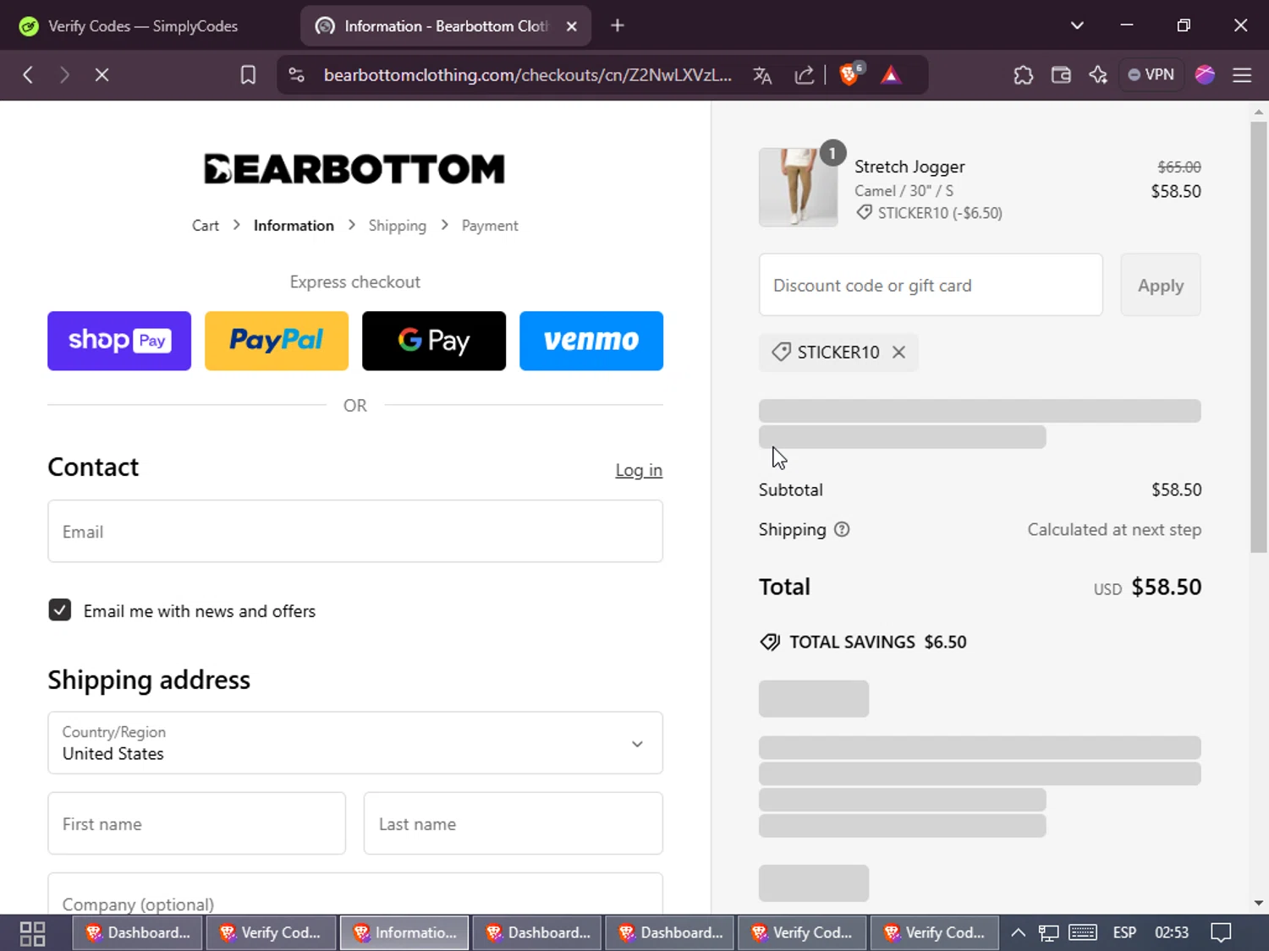Go to Cart breadcrumb
Image resolution: width=1269 pixels, height=951 pixels.
206,226
